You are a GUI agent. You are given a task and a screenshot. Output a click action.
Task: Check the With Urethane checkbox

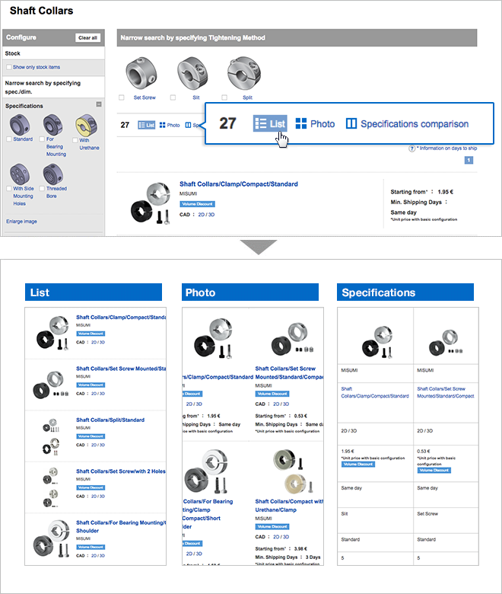point(75,140)
